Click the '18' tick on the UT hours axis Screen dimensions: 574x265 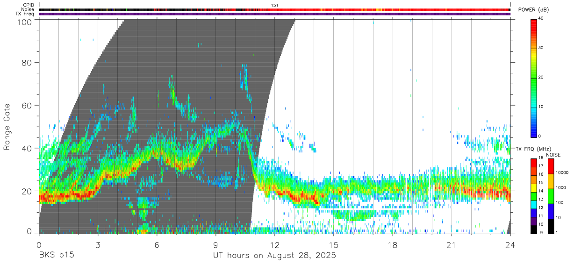click(x=392, y=245)
